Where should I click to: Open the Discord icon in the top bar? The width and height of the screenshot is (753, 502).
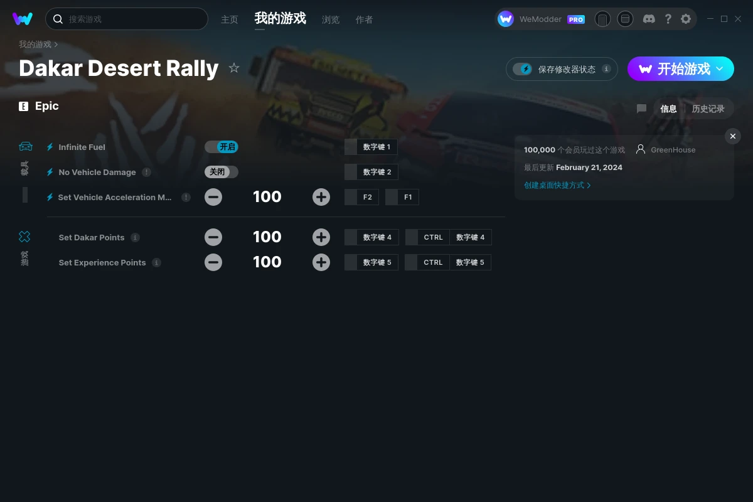point(649,19)
